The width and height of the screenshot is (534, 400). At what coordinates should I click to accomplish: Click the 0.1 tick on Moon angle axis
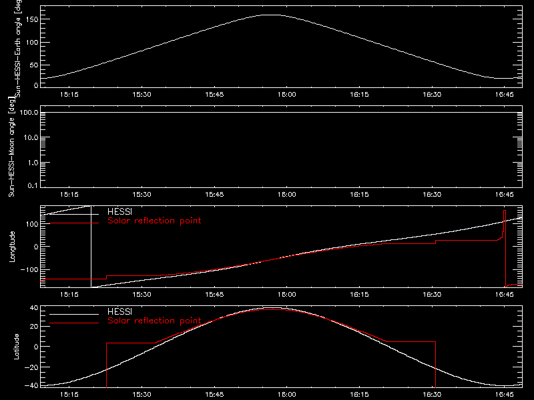pos(33,186)
